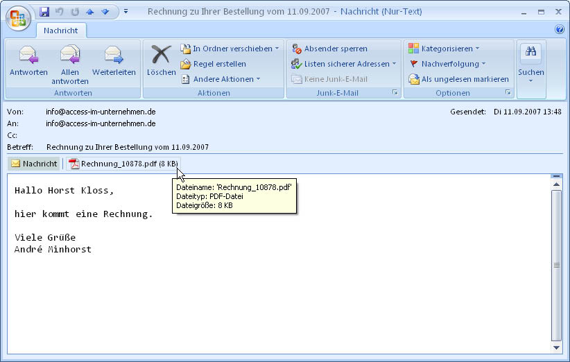This screenshot has width=570, height=362.
Task: Open Outlook help question mark
Action: pyautogui.click(x=560, y=29)
